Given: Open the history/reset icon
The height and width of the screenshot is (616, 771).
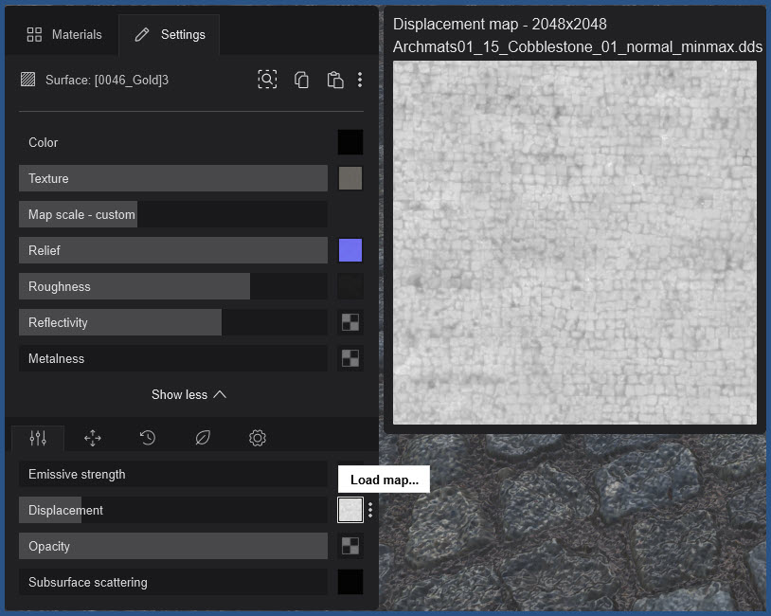Looking at the screenshot, I should point(147,438).
